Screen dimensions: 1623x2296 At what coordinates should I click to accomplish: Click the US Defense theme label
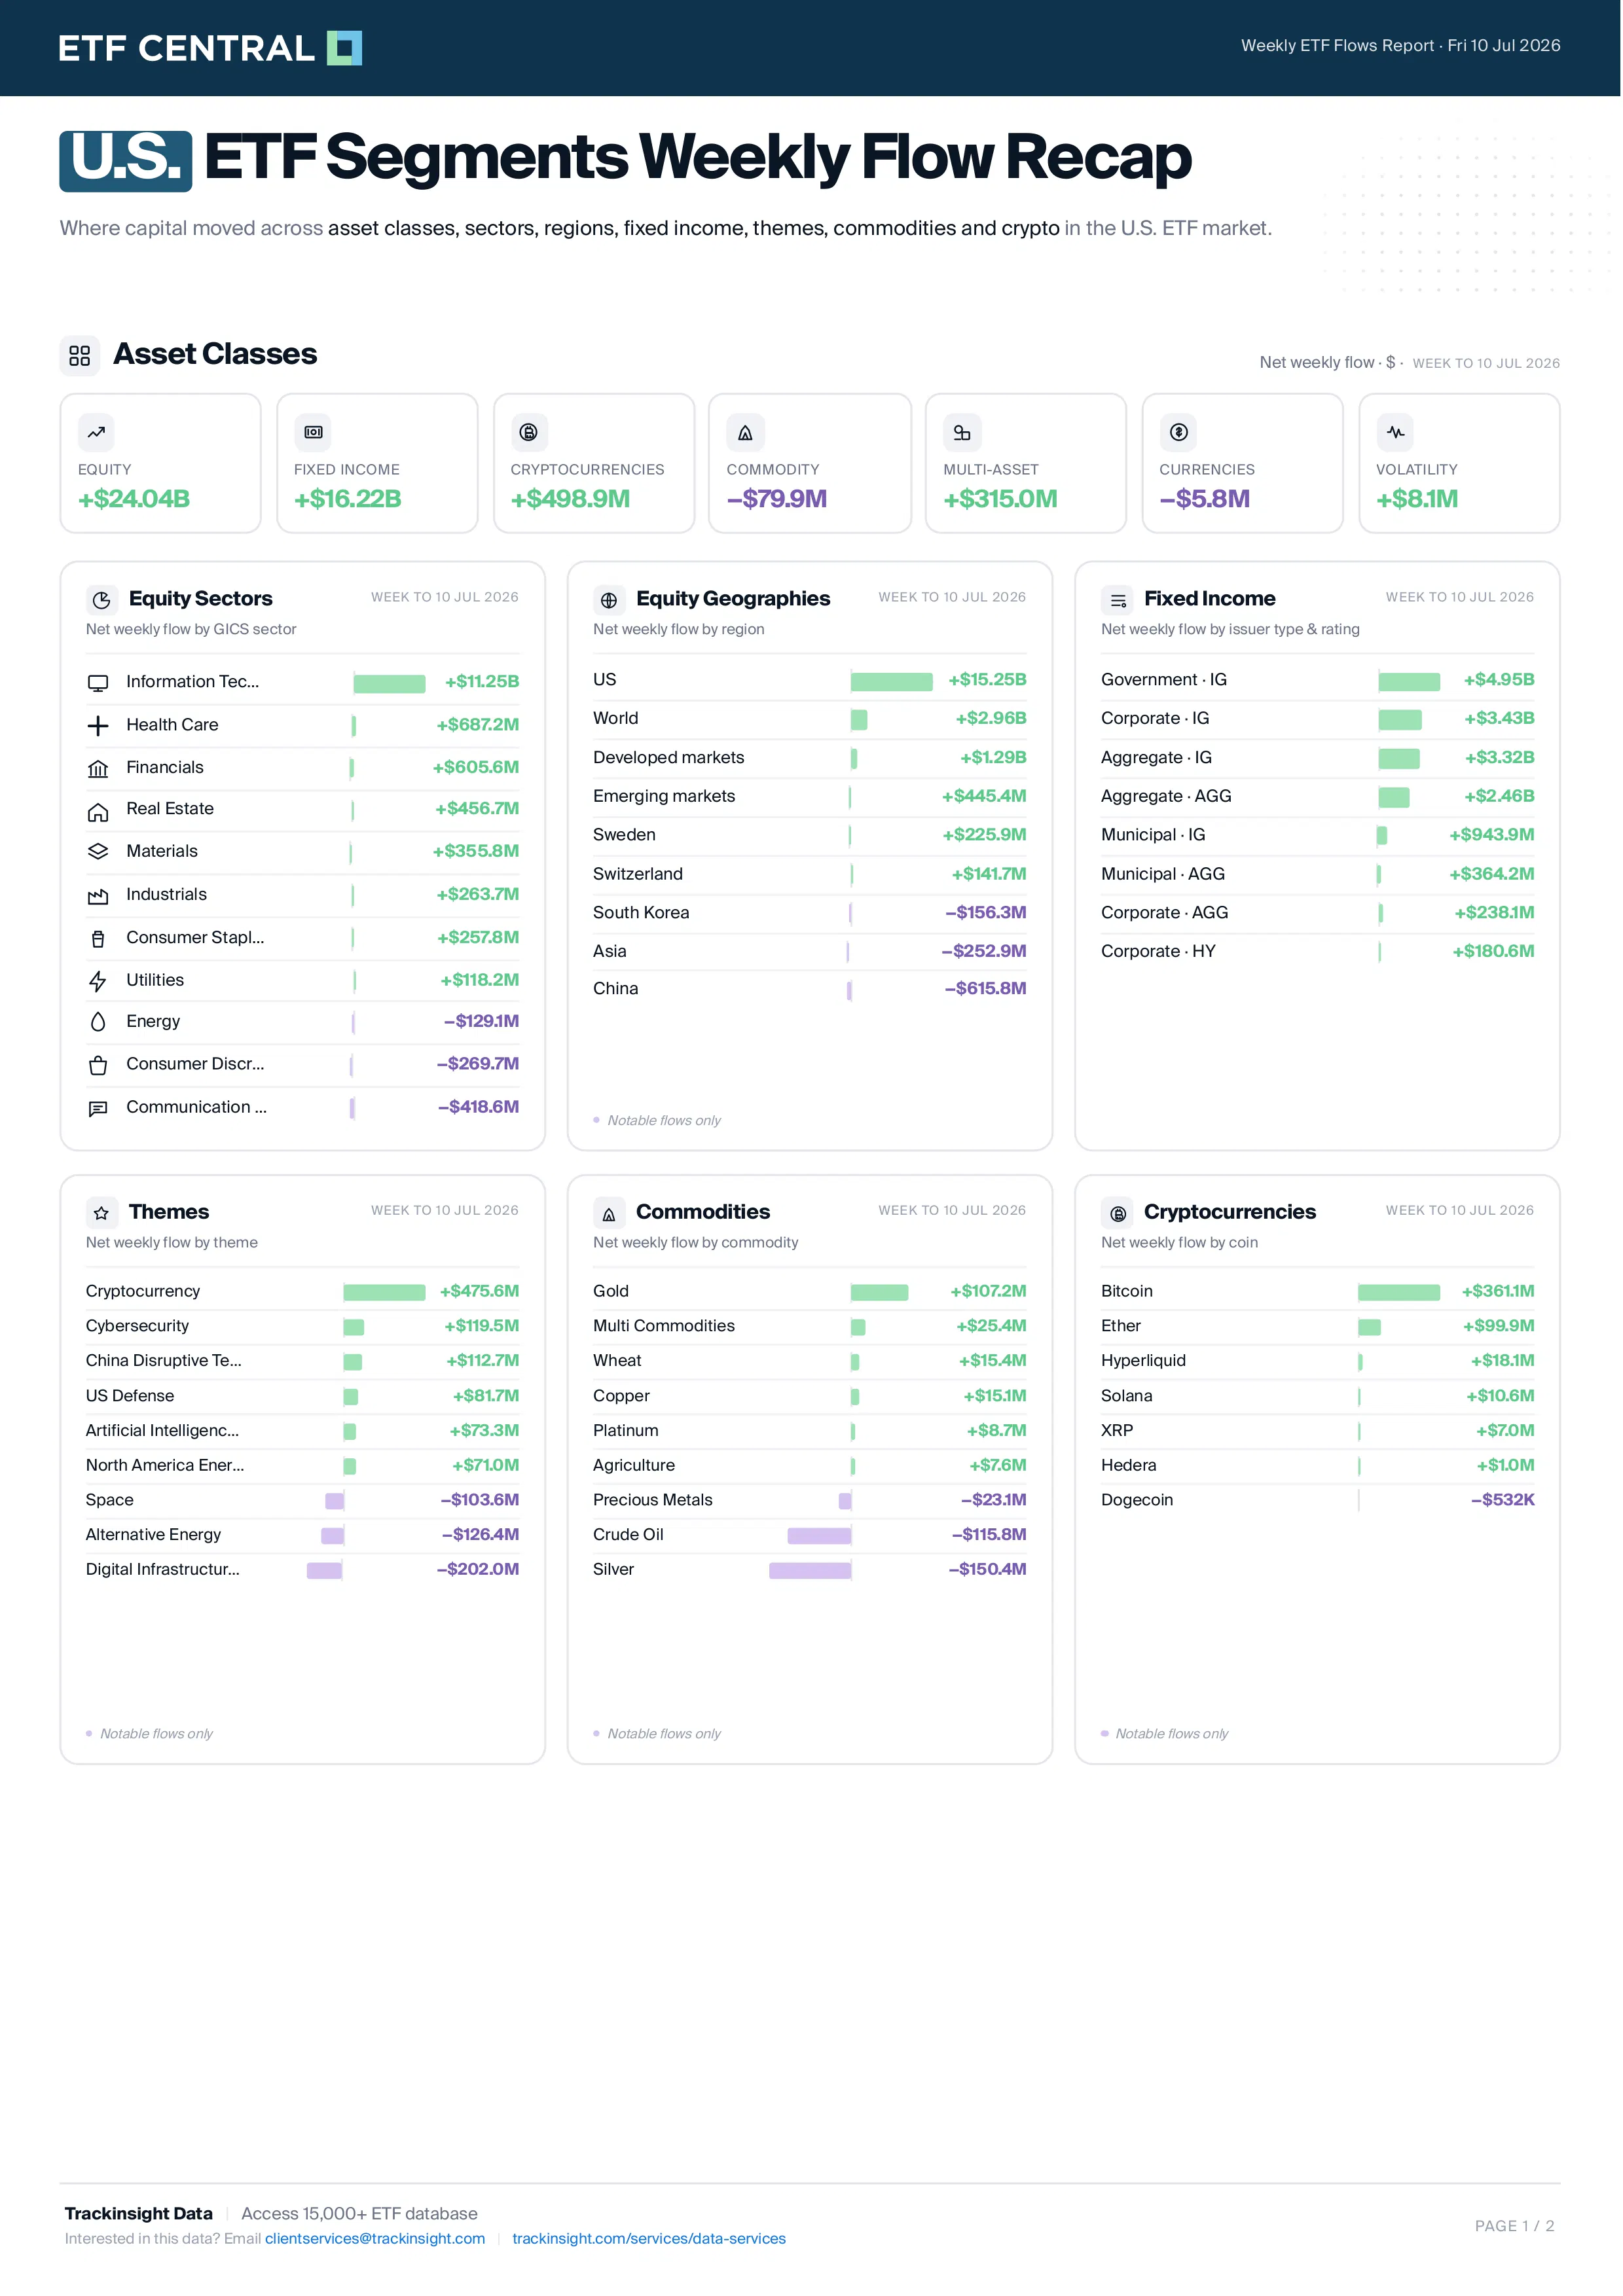pyautogui.click(x=130, y=1395)
